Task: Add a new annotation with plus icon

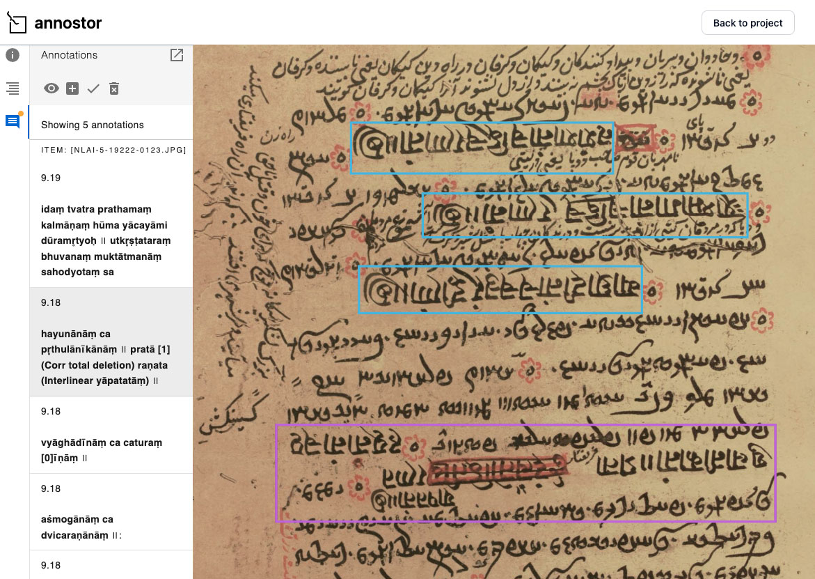Action: [x=72, y=88]
